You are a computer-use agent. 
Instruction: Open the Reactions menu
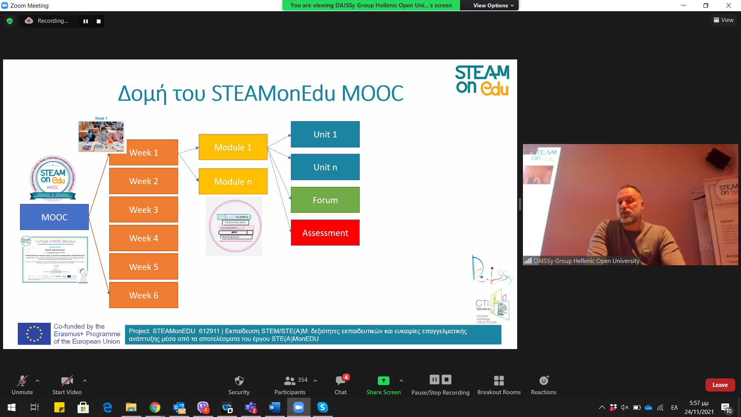coord(543,381)
